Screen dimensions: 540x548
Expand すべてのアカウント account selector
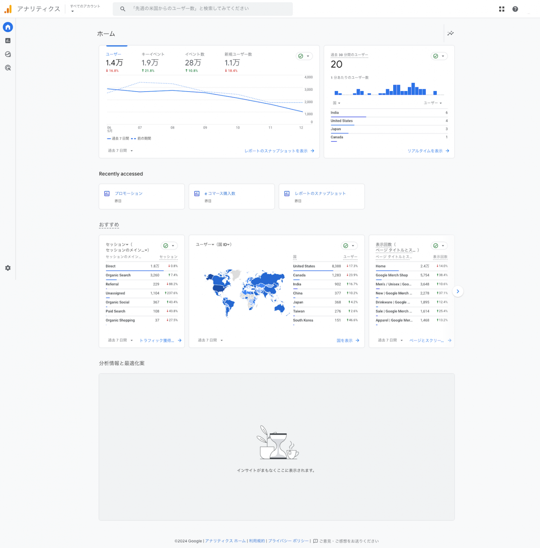85,9
